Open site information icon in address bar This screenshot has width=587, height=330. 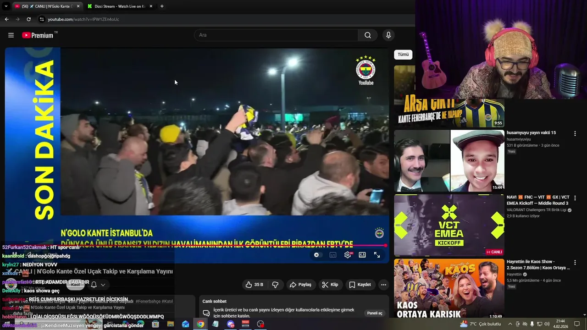[x=42, y=19]
